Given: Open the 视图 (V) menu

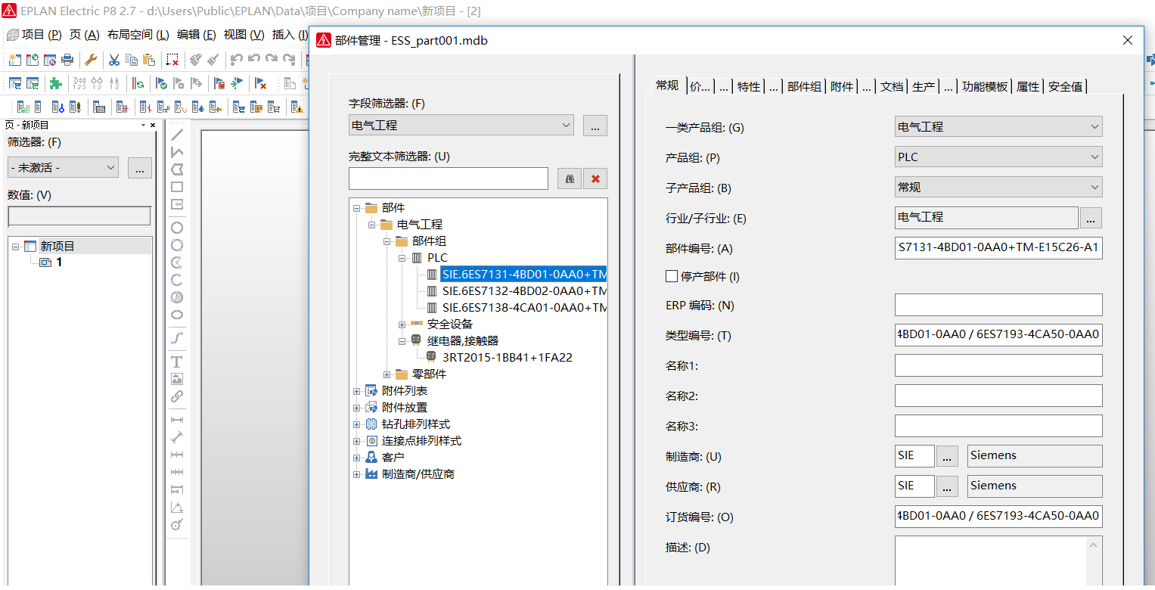Looking at the screenshot, I should [x=244, y=34].
